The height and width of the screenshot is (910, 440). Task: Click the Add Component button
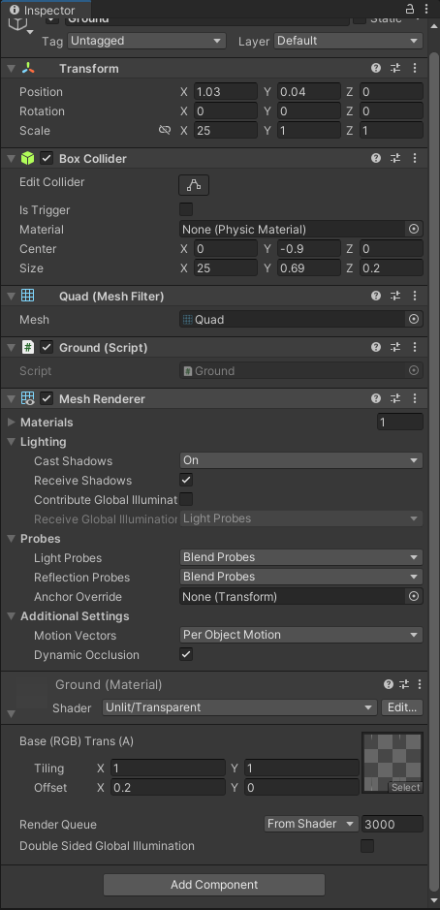(214, 885)
